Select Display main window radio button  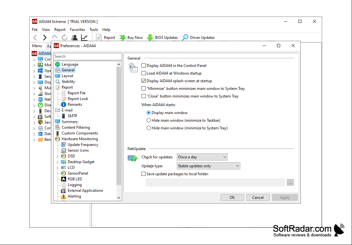coord(148,113)
